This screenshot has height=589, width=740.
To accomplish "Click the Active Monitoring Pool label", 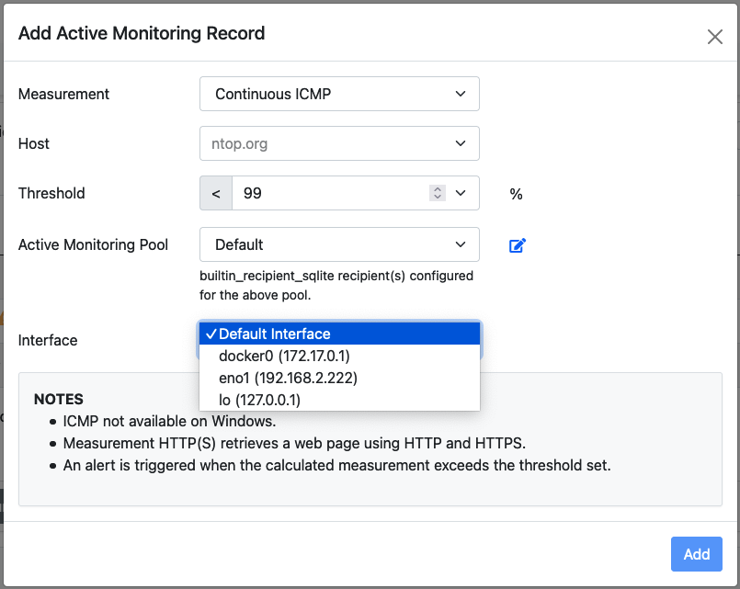I will (x=93, y=244).
